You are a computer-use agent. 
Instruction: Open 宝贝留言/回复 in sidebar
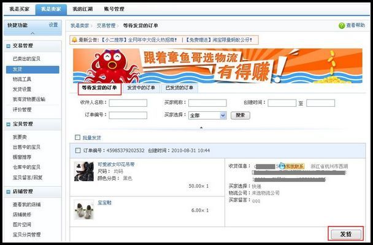coord(28,177)
